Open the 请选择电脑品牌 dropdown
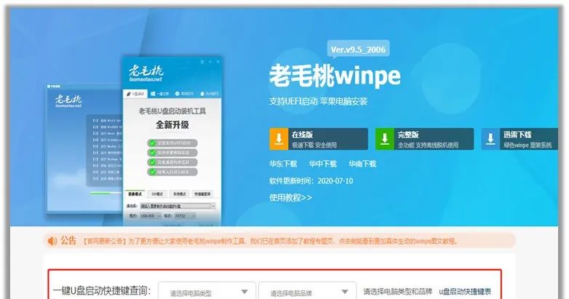569x299 pixels. click(307, 291)
